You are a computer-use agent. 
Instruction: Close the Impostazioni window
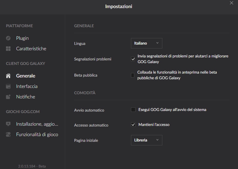[231, 3]
